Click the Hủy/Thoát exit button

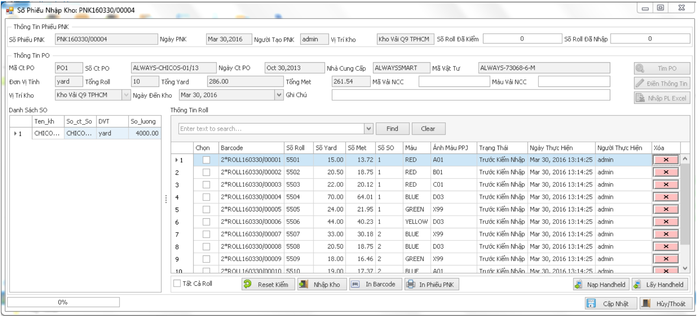(x=666, y=303)
